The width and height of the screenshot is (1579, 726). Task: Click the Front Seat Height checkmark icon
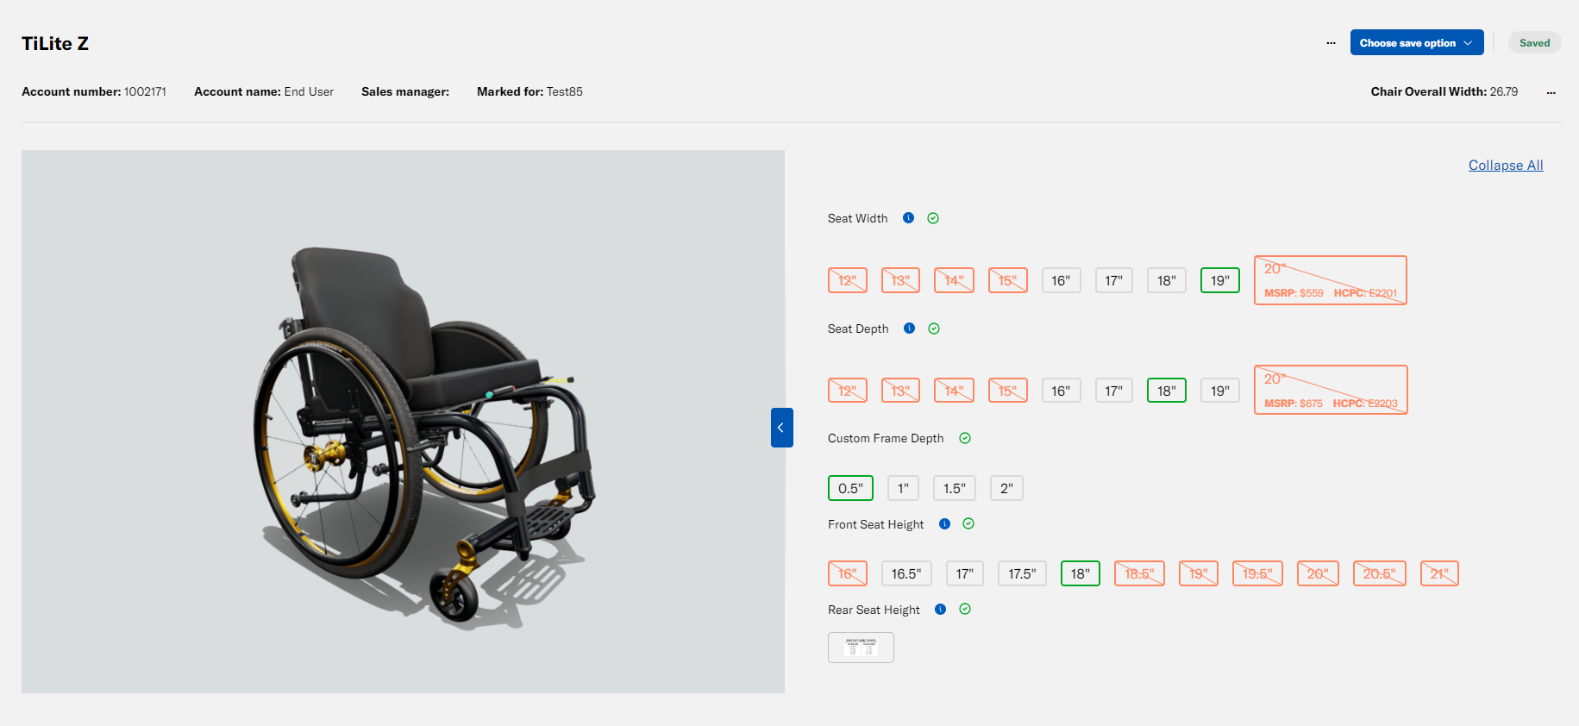point(968,523)
